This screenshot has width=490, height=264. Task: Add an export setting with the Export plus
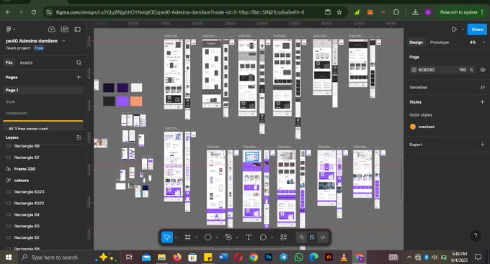click(482, 145)
